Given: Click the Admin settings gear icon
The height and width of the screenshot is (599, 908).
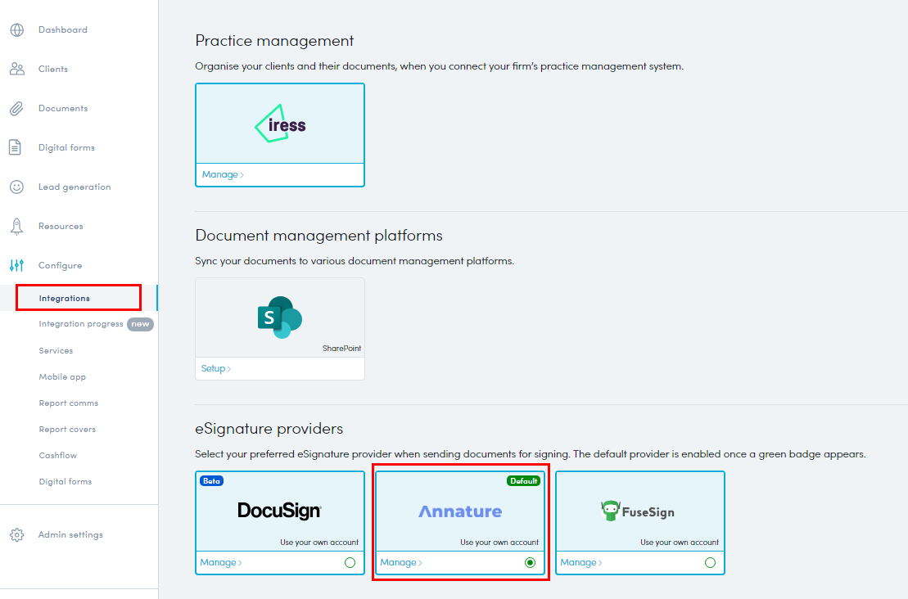Looking at the screenshot, I should coord(16,535).
